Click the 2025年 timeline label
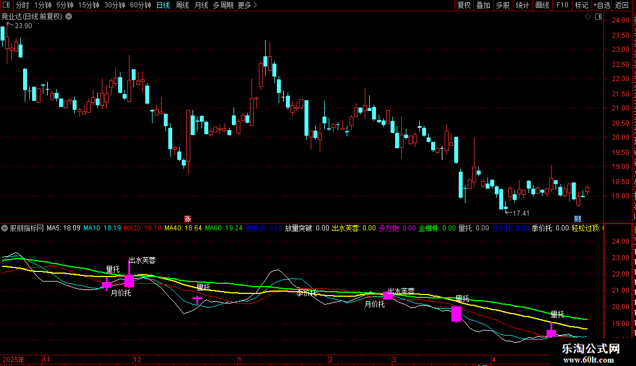 click(x=14, y=360)
